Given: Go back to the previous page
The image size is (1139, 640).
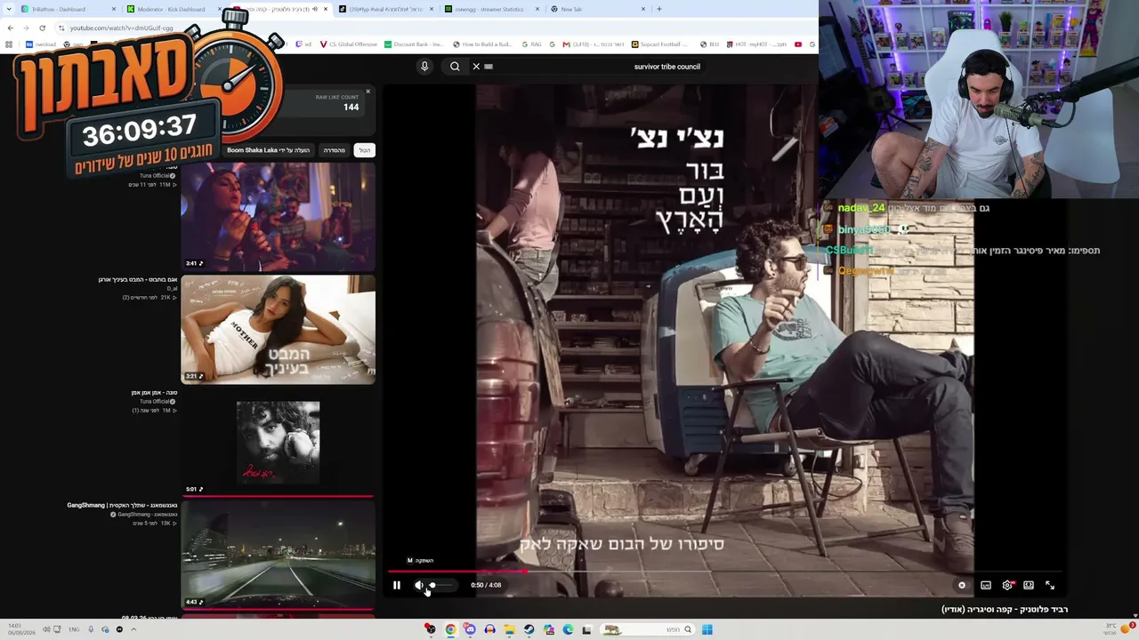Looking at the screenshot, I should [x=10, y=28].
